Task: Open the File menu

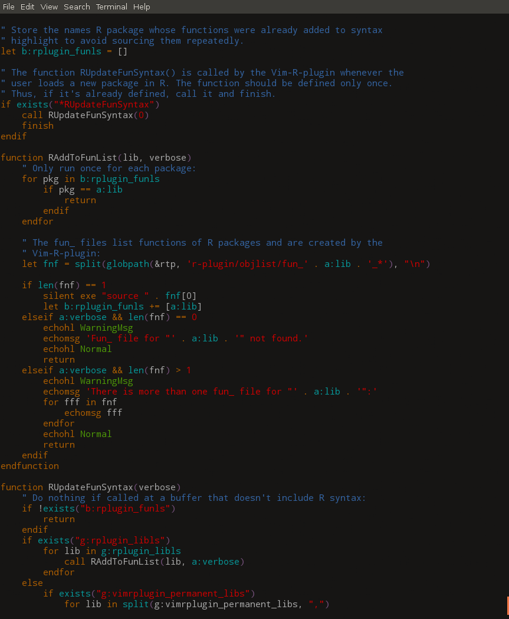Action: tap(9, 6)
